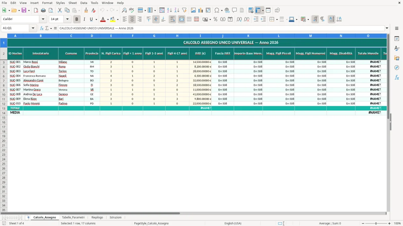Expand the Underline style dropdown arrow
This screenshot has height=226, width=403.
[96, 19]
